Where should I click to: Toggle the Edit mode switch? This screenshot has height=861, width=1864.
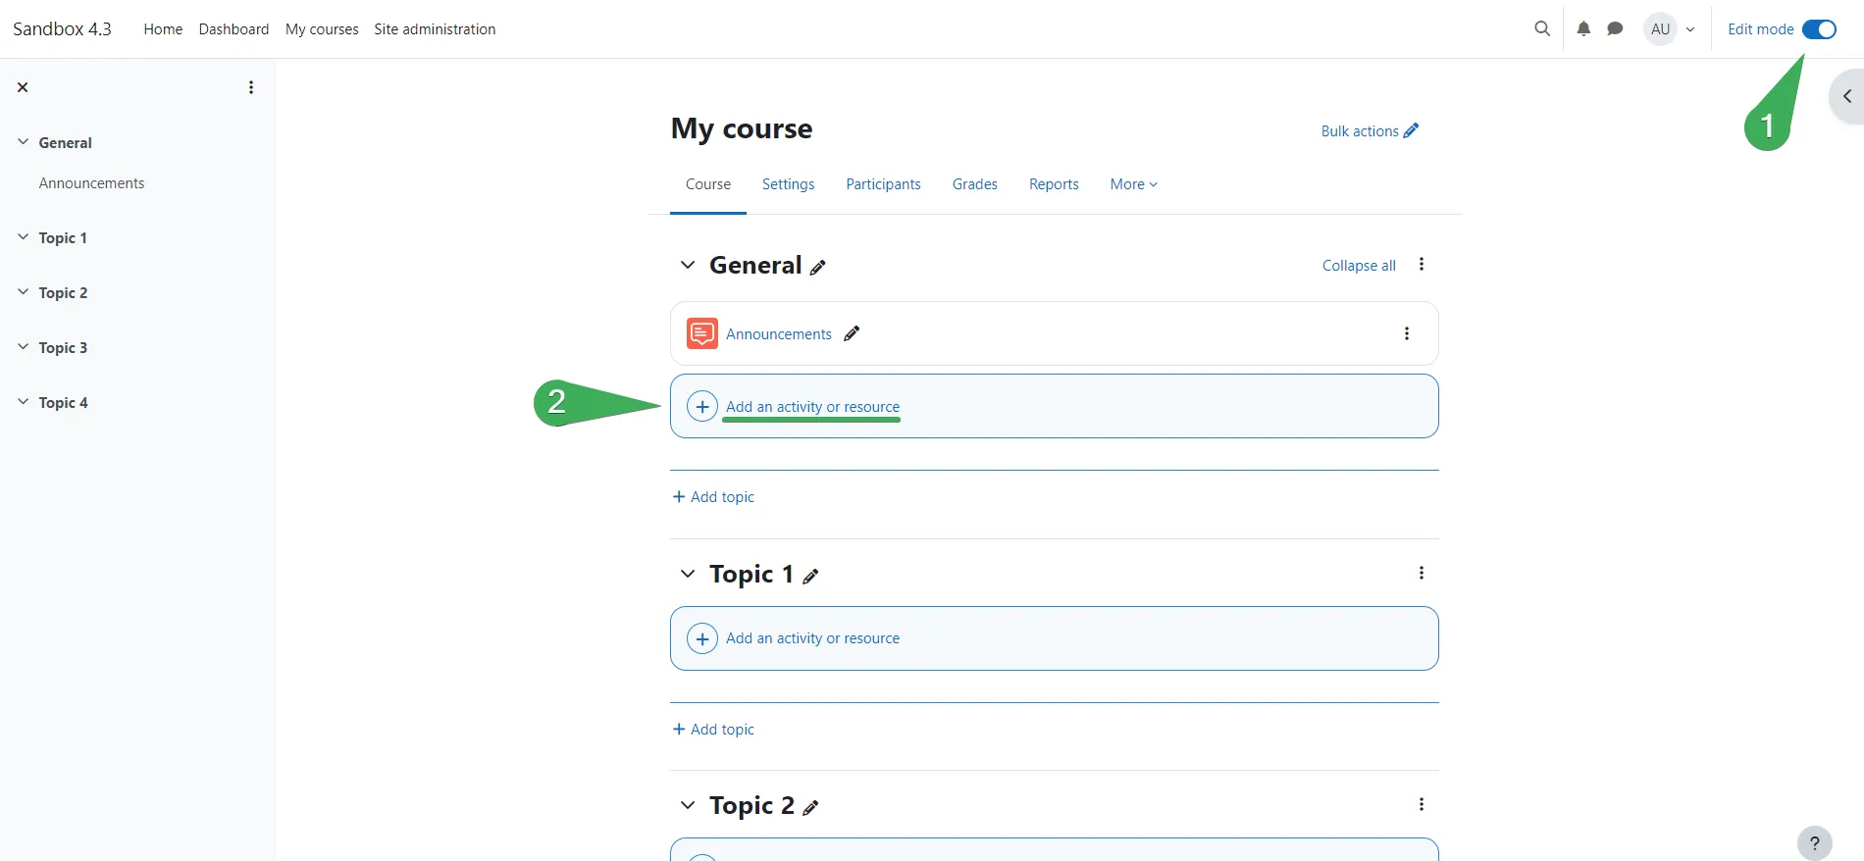coord(1819,29)
